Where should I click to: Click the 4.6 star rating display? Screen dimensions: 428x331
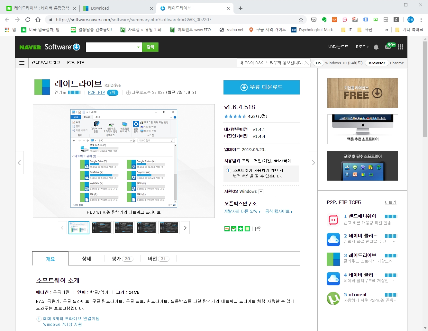(x=246, y=116)
